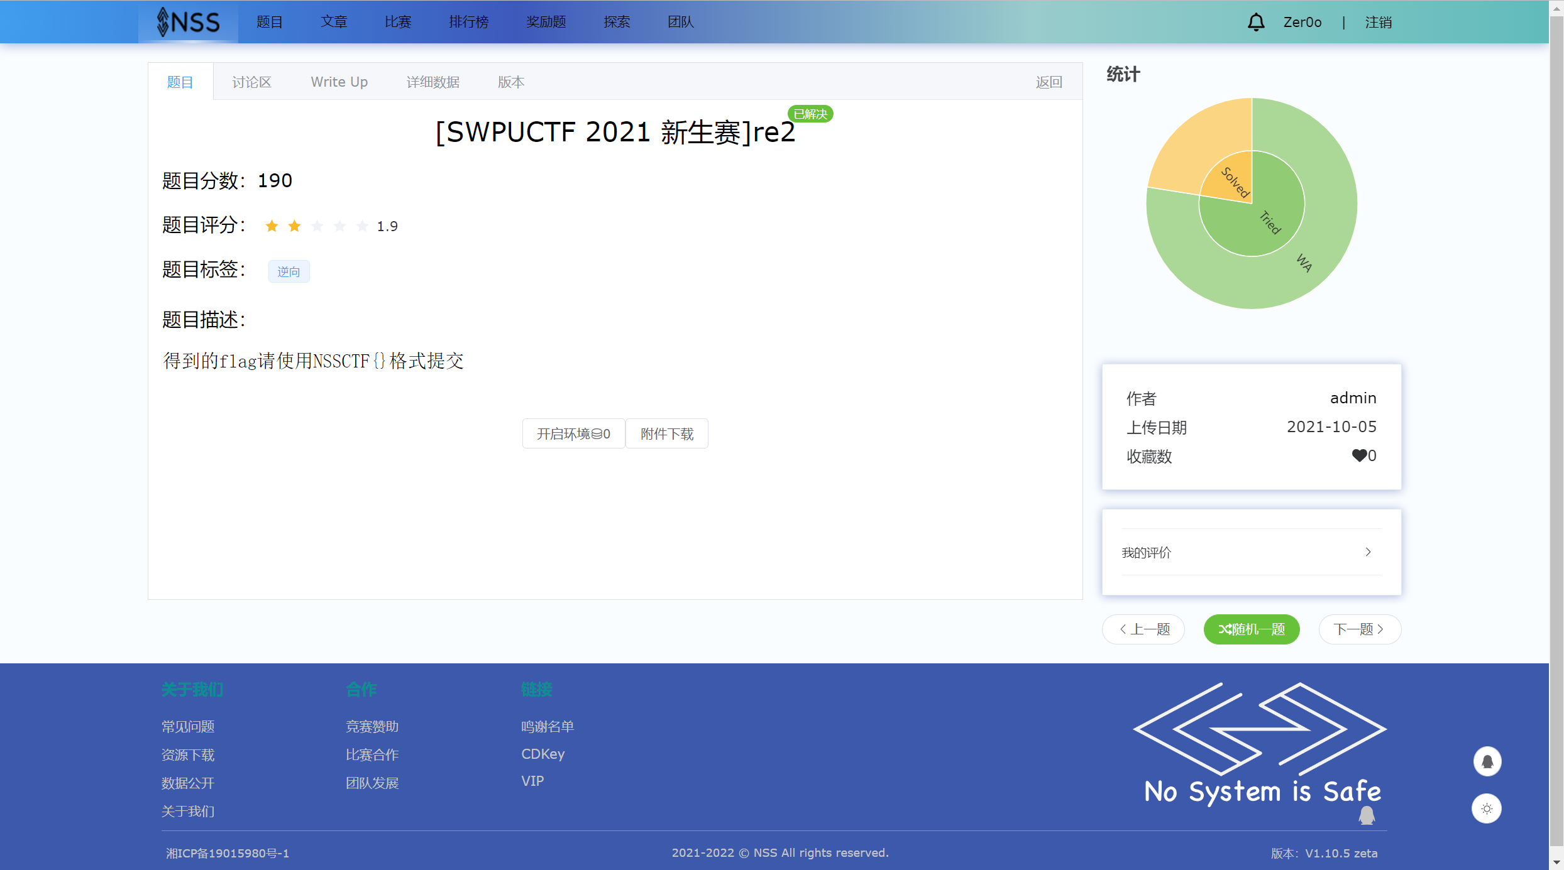Viewport: 1564px width, 870px height.
Task: Select the 题目 tab
Action: pyautogui.click(x=180, y=82)
